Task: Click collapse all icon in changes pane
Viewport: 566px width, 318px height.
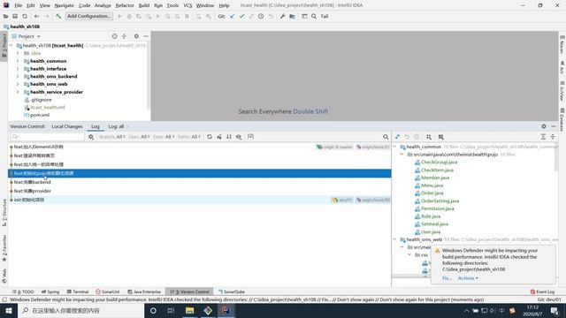Action: coord(553,137)
